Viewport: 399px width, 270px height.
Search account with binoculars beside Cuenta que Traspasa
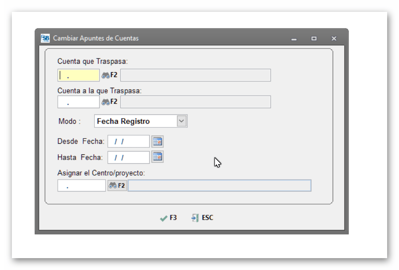pos(109,75)
